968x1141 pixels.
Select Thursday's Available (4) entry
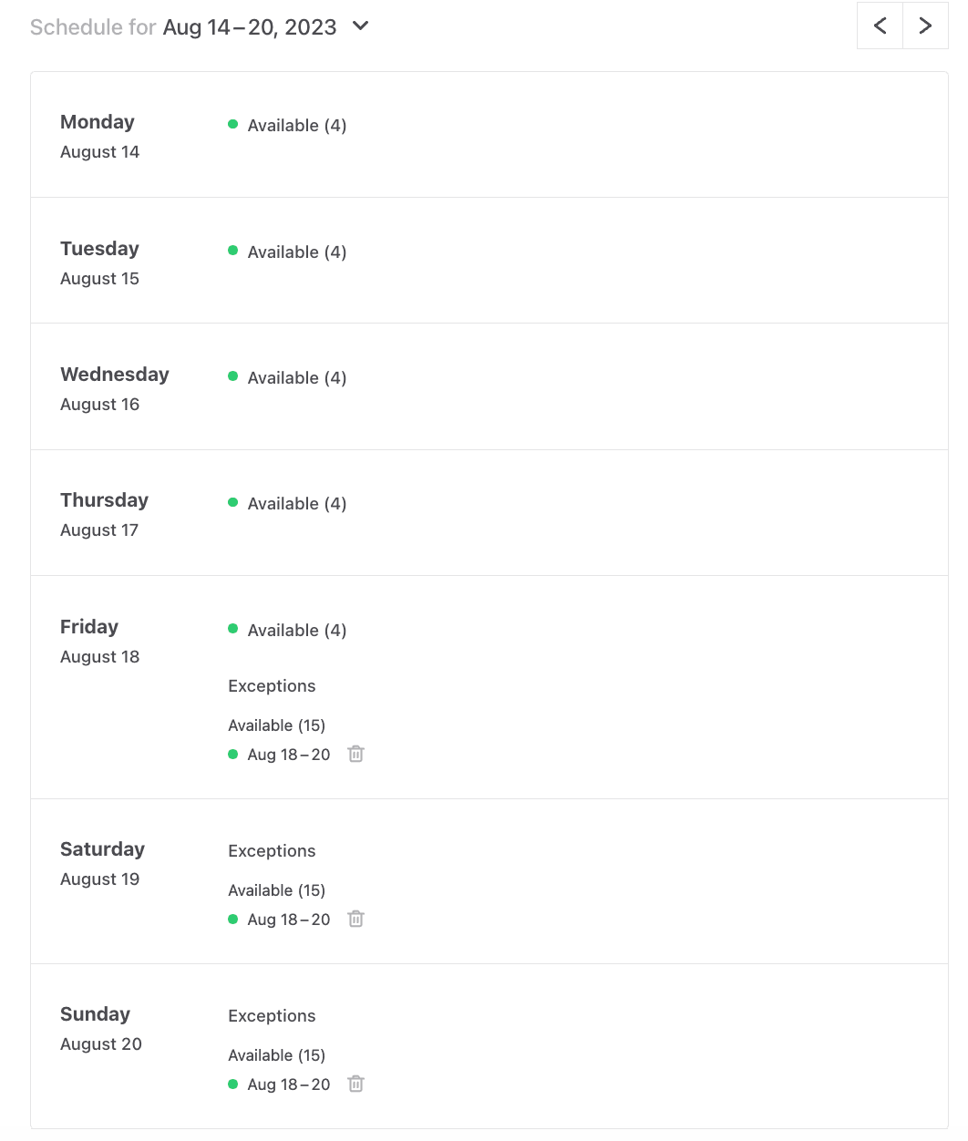(x=296, y=504)
